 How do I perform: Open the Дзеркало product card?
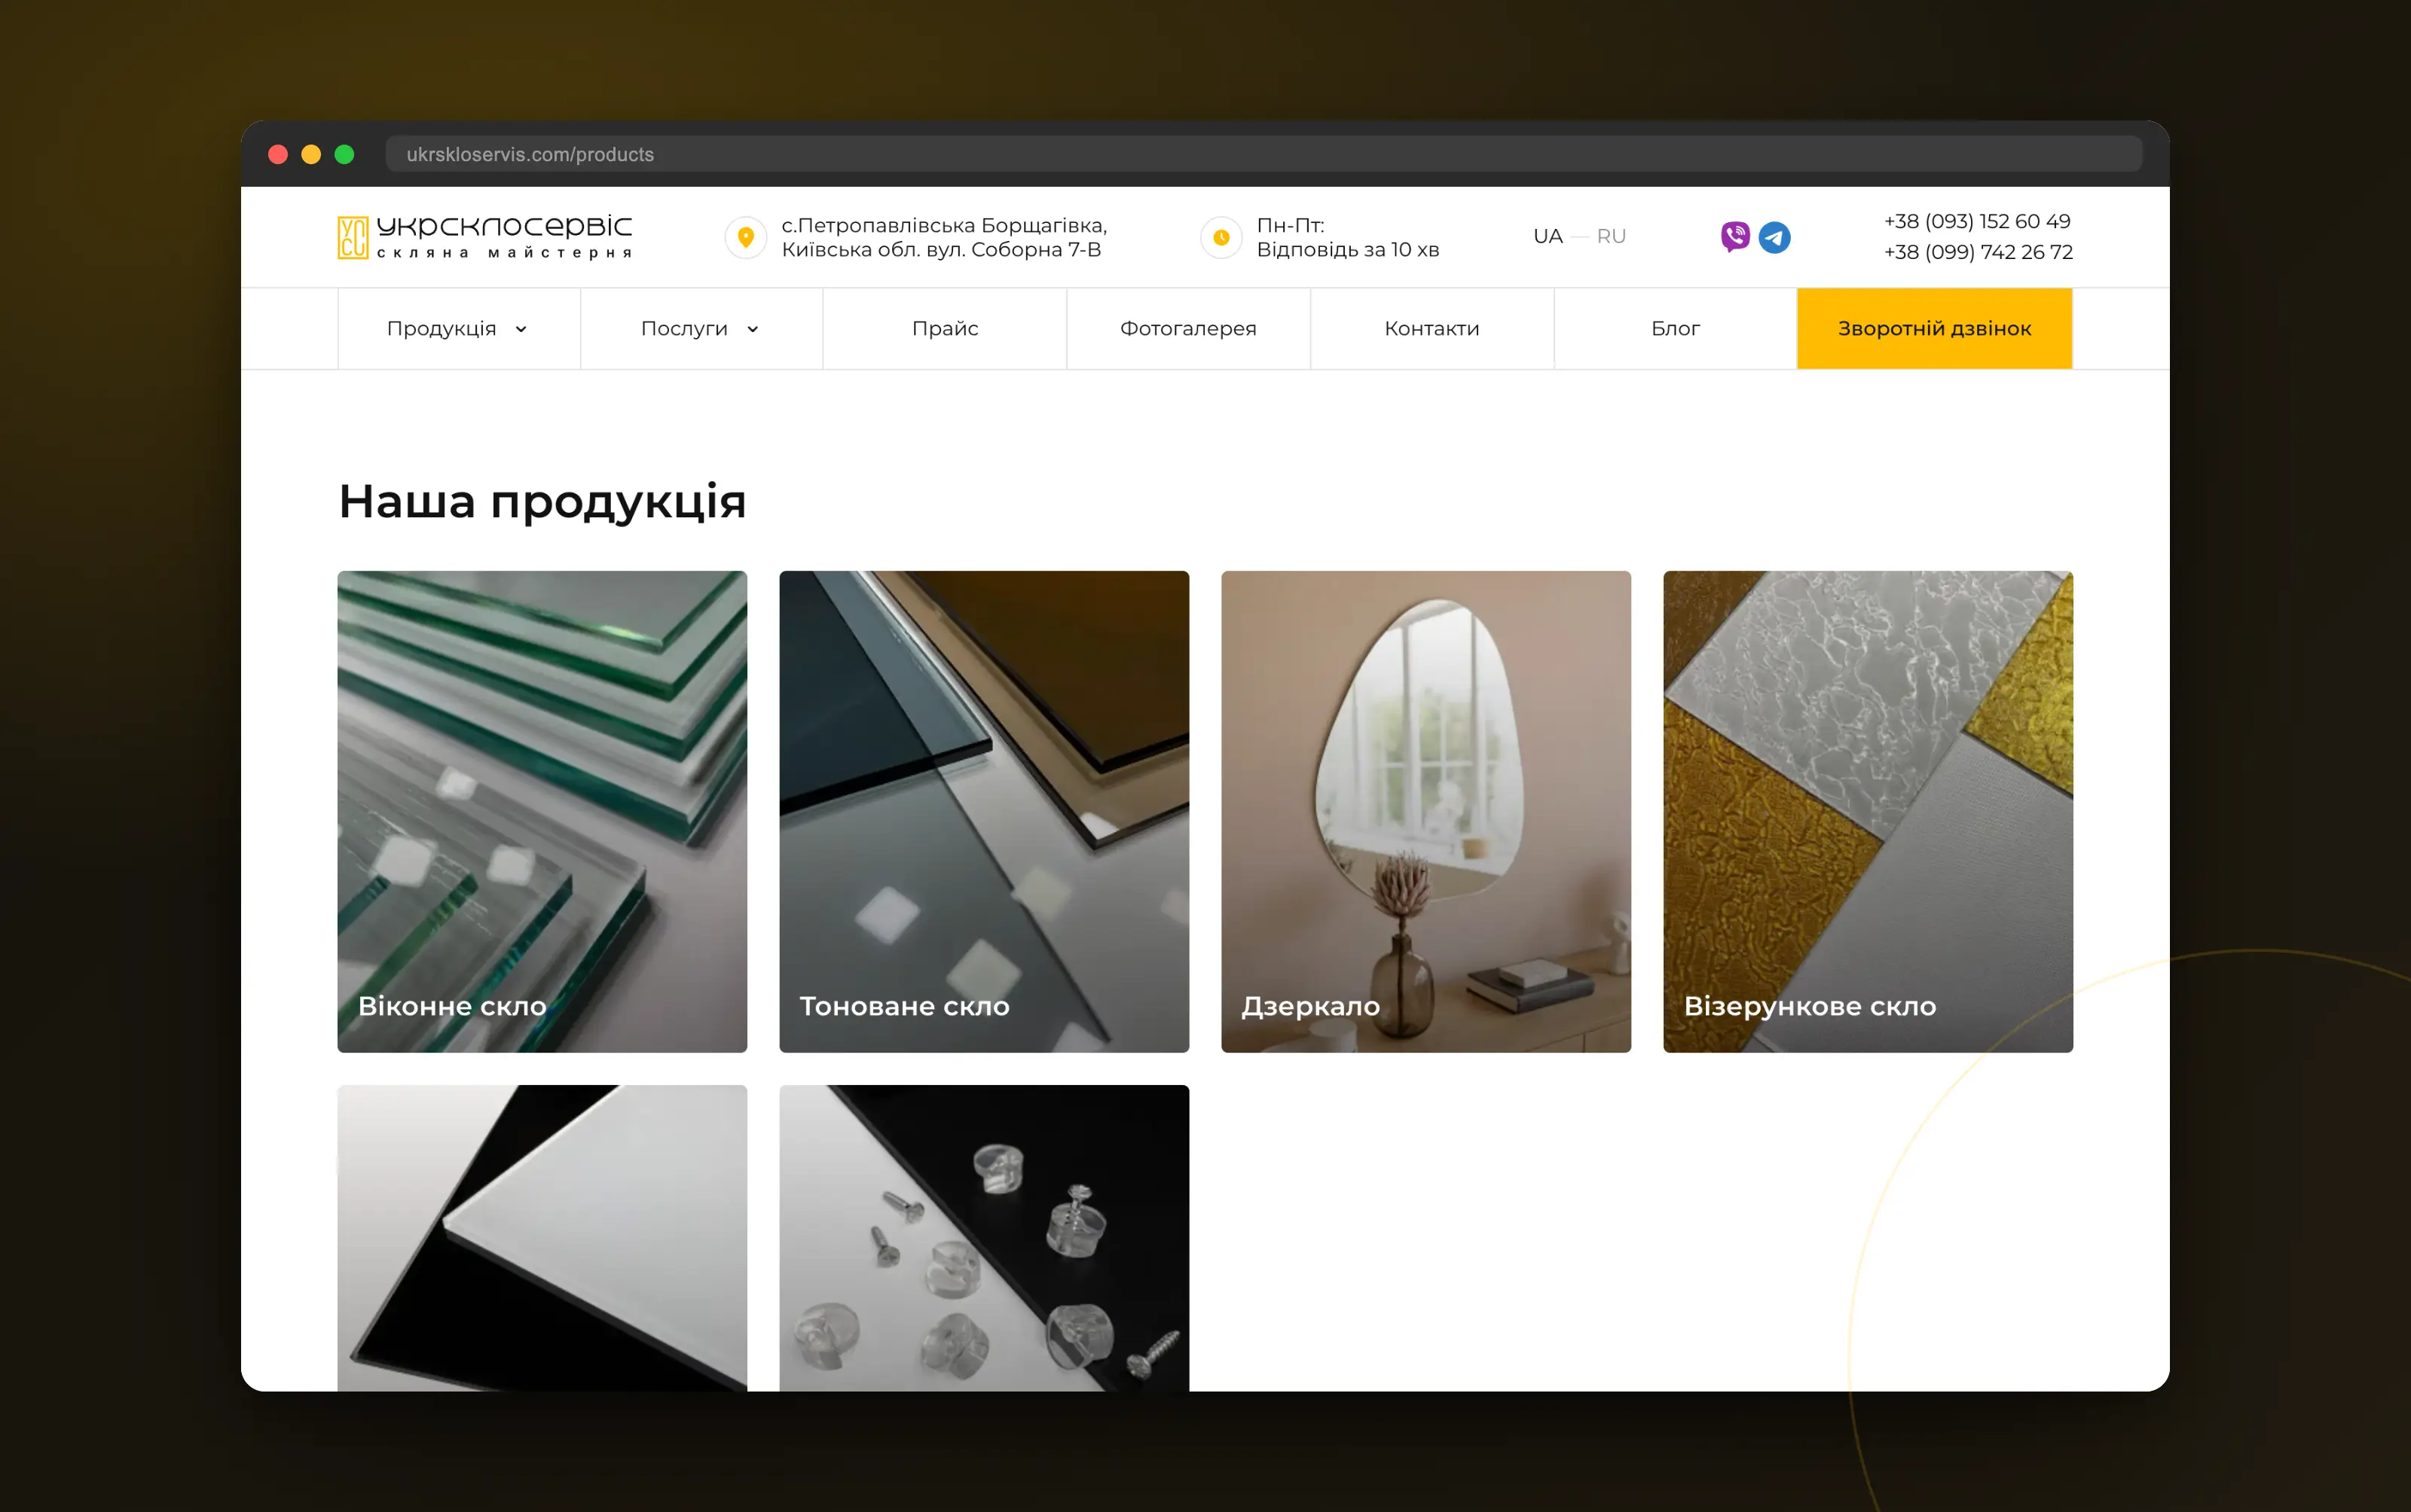click(1426, 811)
